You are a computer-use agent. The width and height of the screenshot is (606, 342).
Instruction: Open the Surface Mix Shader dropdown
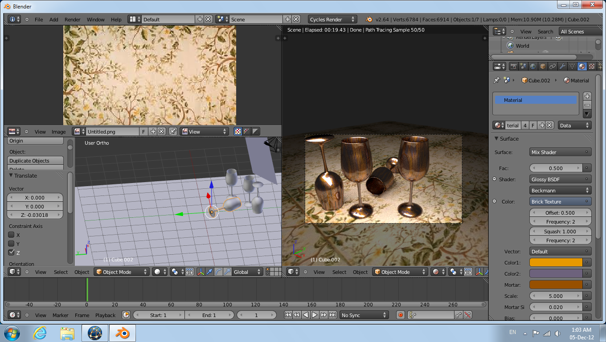pyautogui.click(x=561, y=152)
